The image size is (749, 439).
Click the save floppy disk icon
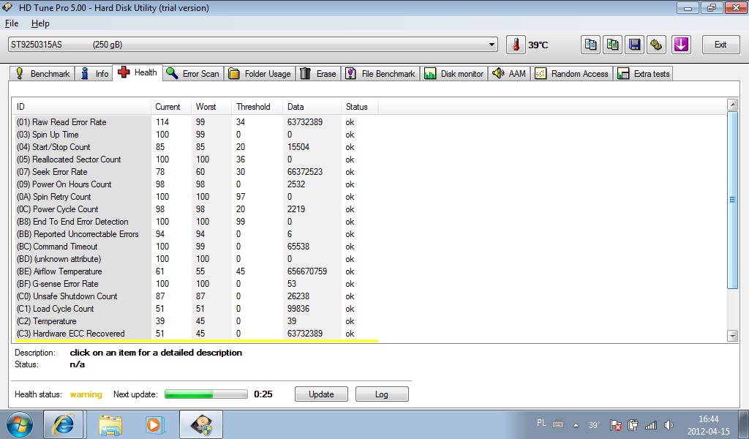click(x=635, y=45)
